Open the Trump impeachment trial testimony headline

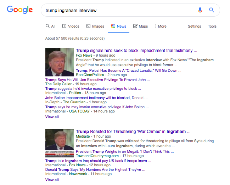click(x=136, y=51)
